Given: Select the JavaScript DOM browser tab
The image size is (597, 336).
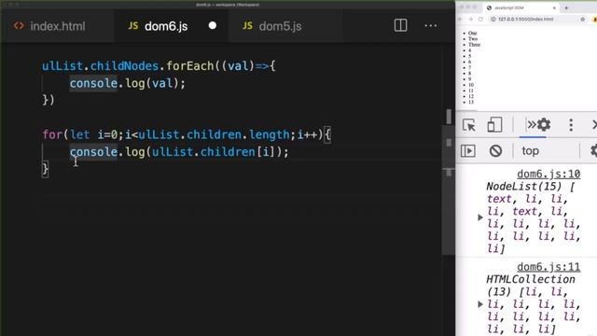Looking at the screenshot, I should click(x=521, y=7).
